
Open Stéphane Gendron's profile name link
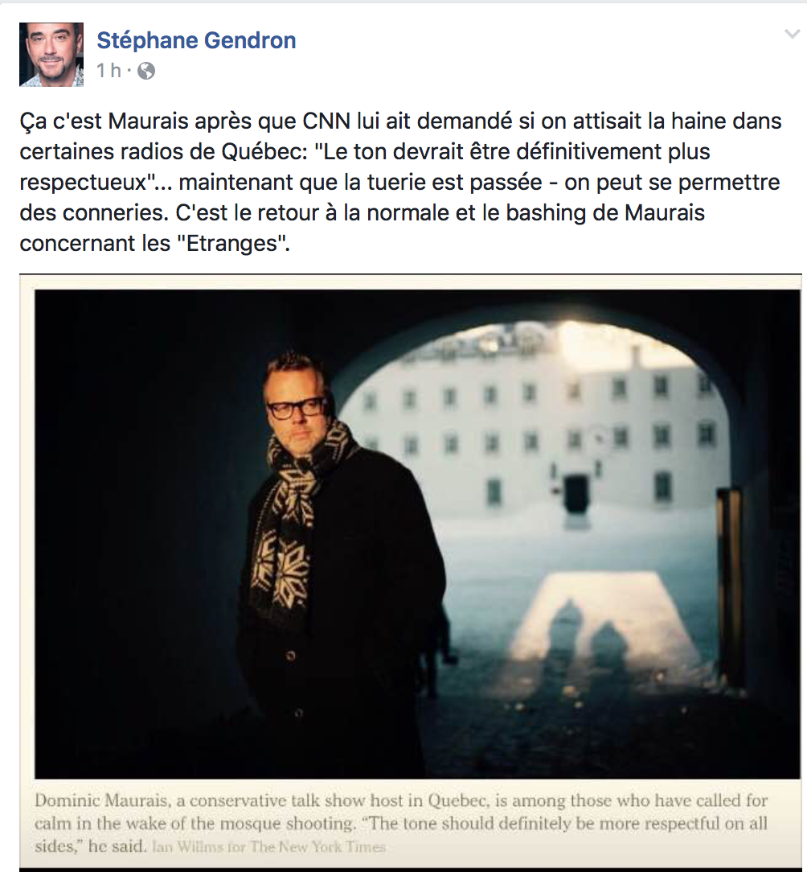coord(196,40)
